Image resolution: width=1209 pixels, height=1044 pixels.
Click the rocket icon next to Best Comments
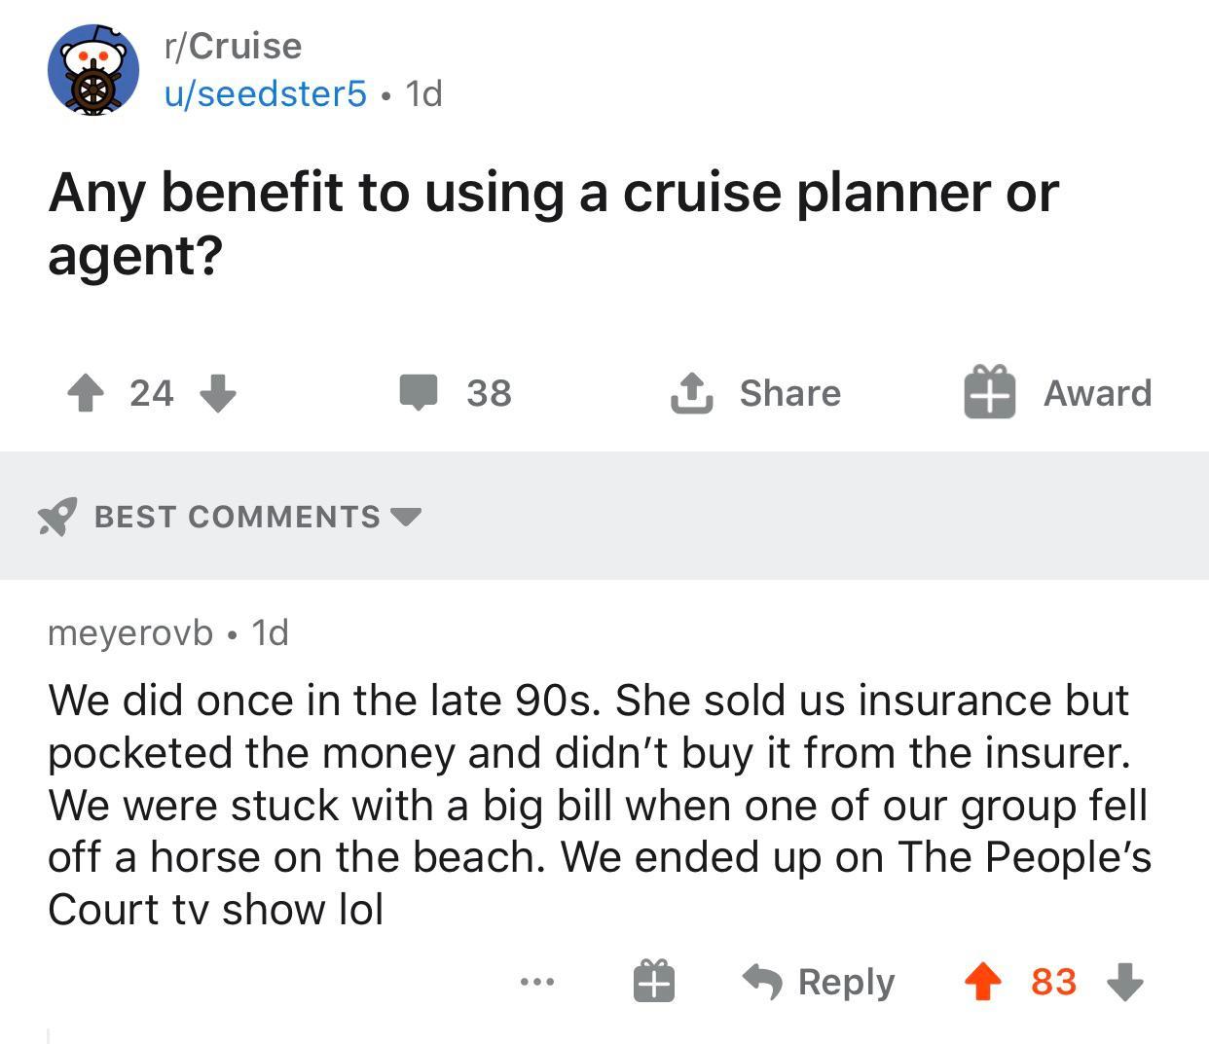[57, 517]
